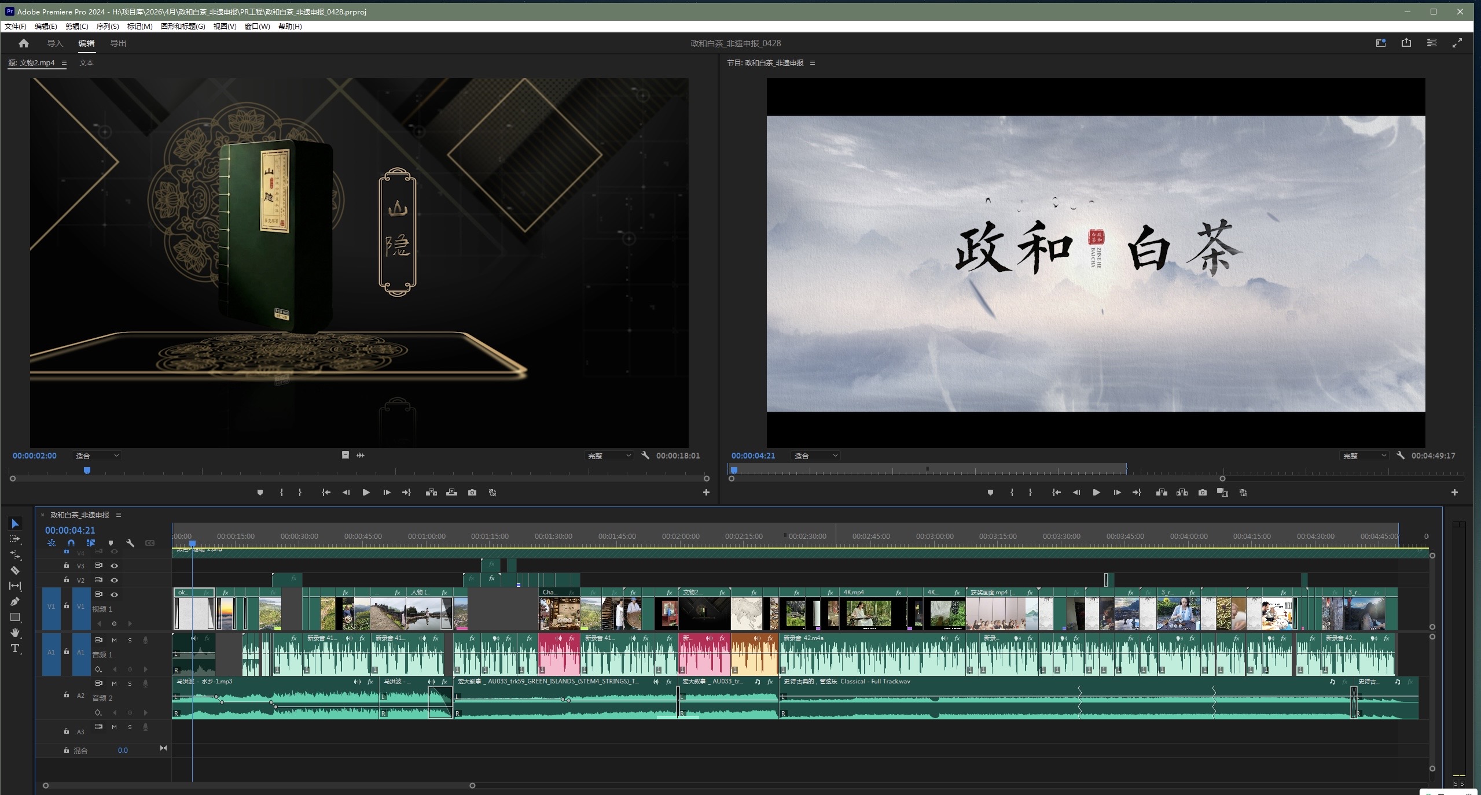This screenshot has width=1481, height=795.
Task: Select the Track Select Forward tool
Action: (x=15, y=539)
